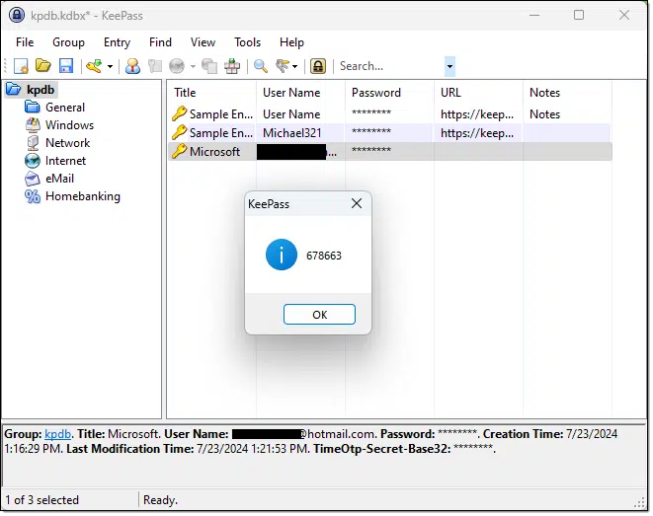Select the eMail group
The height and width of the screenshot is (516, 653).
(59, 179)
